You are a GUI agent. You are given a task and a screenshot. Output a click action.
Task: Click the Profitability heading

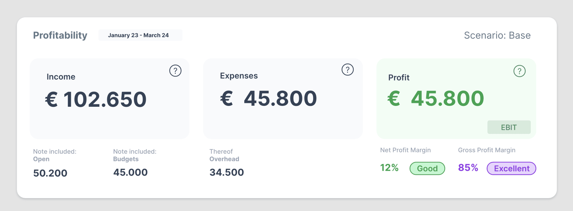pos(60,35)
